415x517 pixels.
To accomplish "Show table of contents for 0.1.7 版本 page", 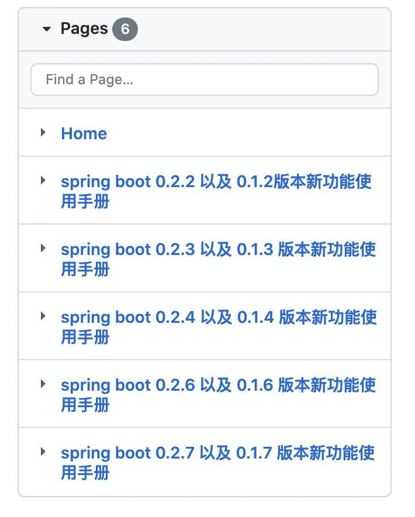I will 43,451.
